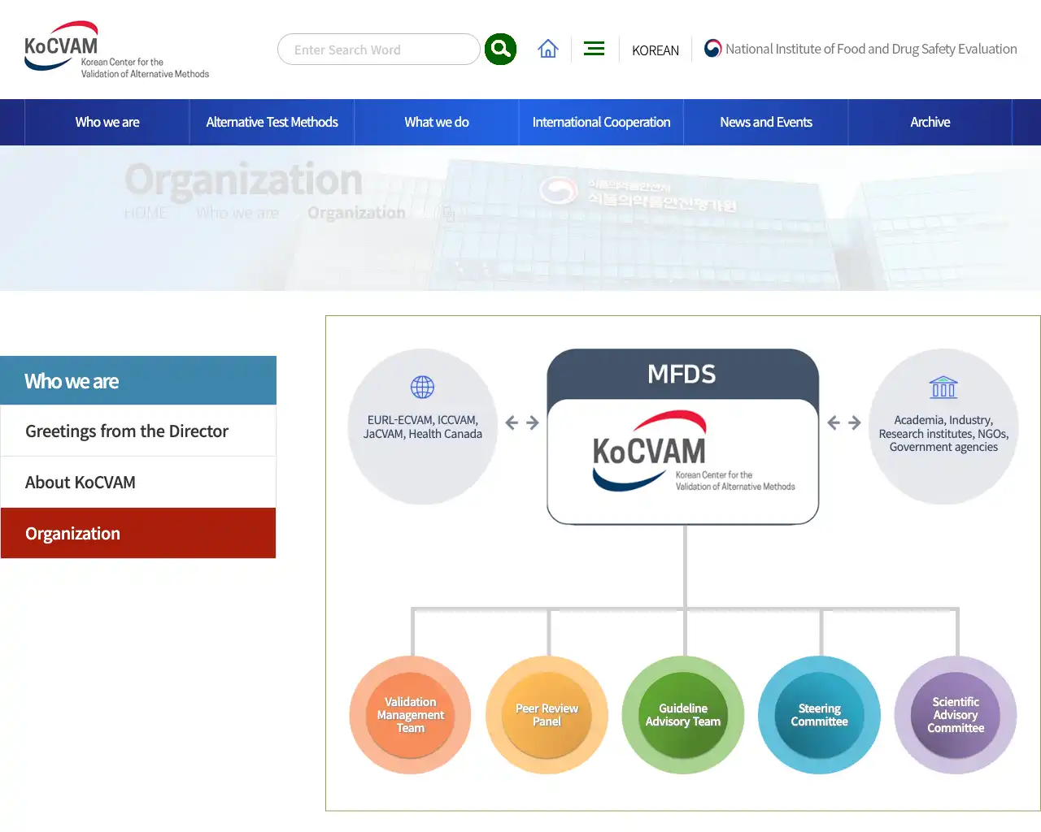Click the Who we are breadcrumb
The width and height of the screenshot is (1041, 832).
(x=237, y=213)
